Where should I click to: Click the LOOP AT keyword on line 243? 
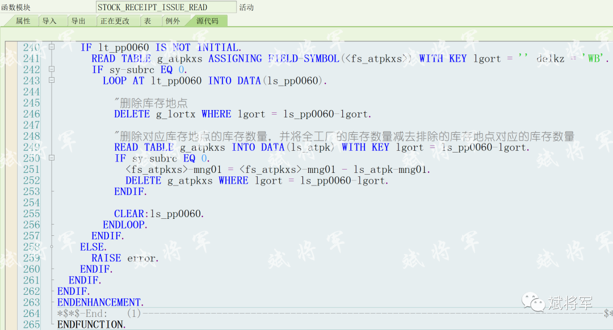tap(123, 81)
